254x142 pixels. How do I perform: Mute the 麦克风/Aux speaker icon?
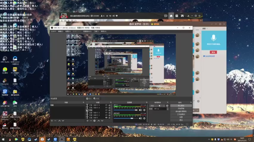point(140,110)
